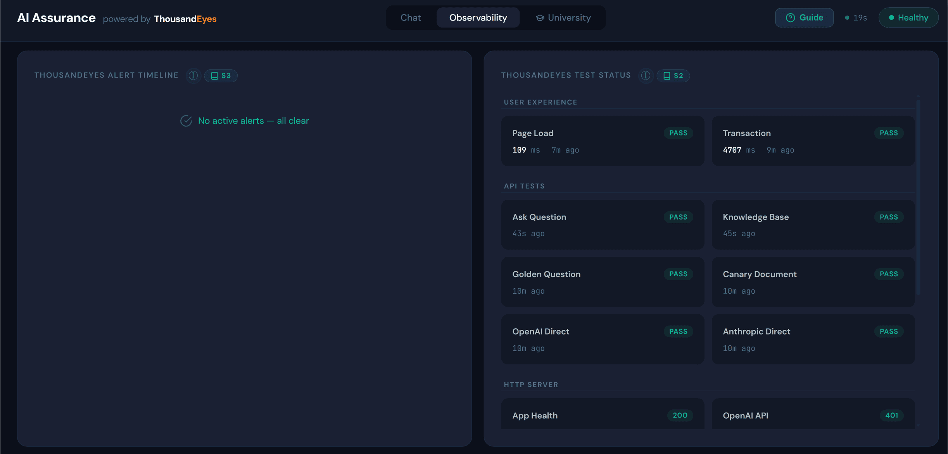
Task: Open the Guide
Action: click(804, 17)
